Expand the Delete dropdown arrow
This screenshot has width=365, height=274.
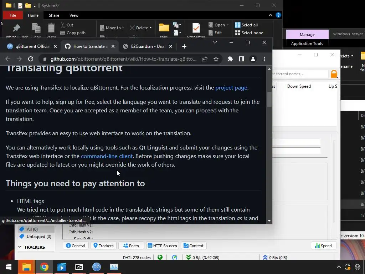pyautogui.click(x=151, y=28)
